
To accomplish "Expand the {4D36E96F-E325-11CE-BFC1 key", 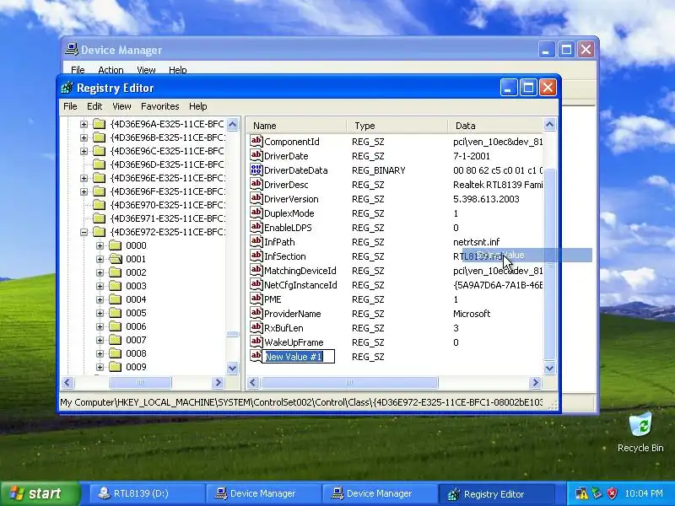I will 84,192.
